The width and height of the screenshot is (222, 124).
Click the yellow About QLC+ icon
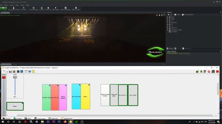pos(33,71)
